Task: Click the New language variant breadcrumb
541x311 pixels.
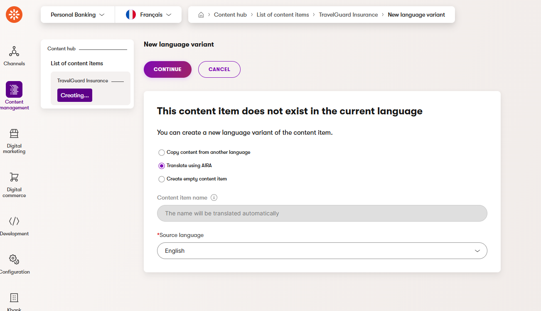Action: pyautogui.click(x=416, y=15)
